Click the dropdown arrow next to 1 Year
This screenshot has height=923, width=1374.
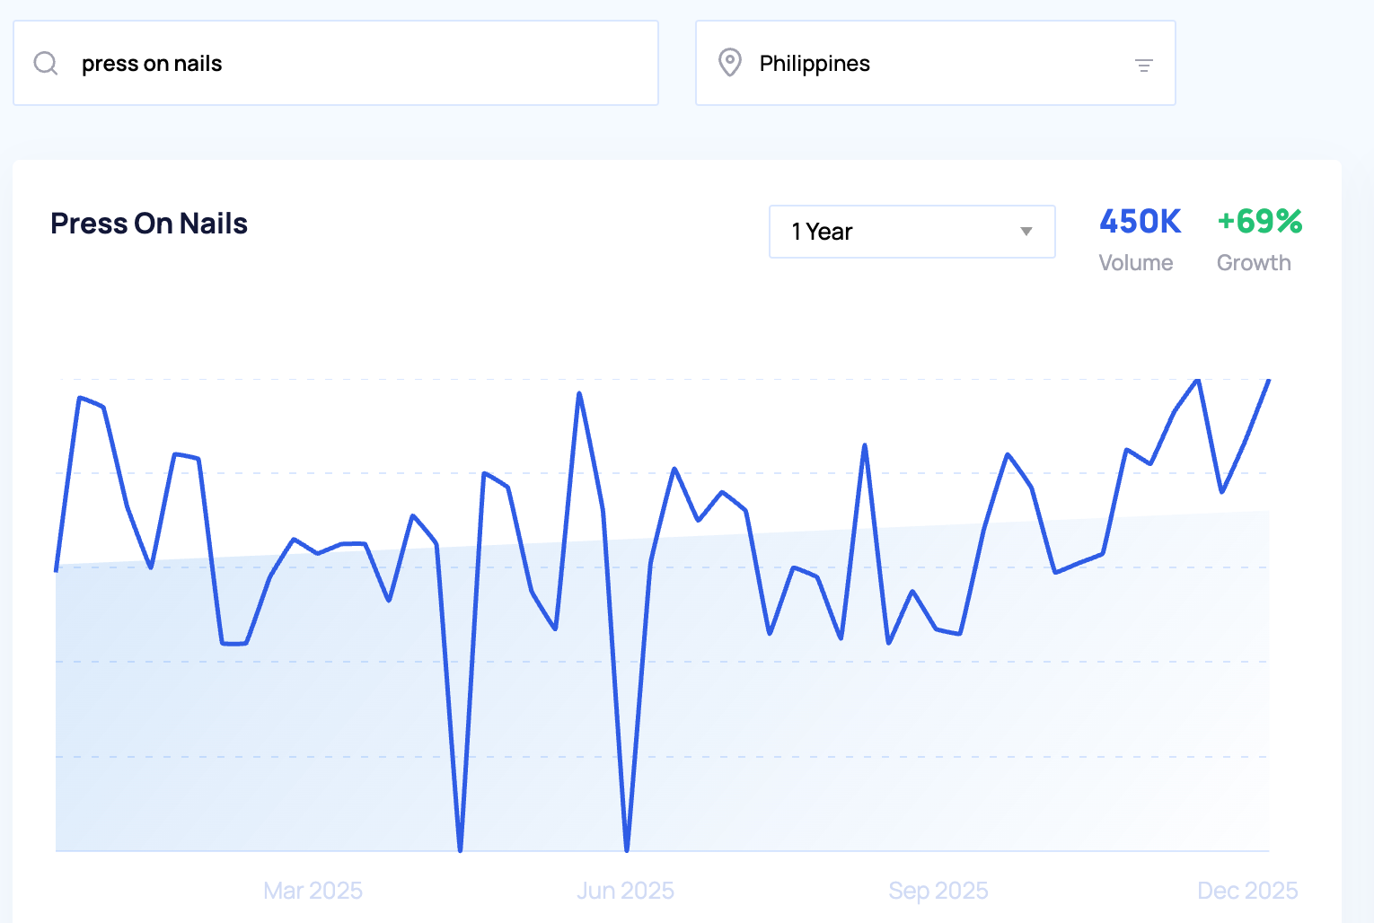coord(1026,232)
